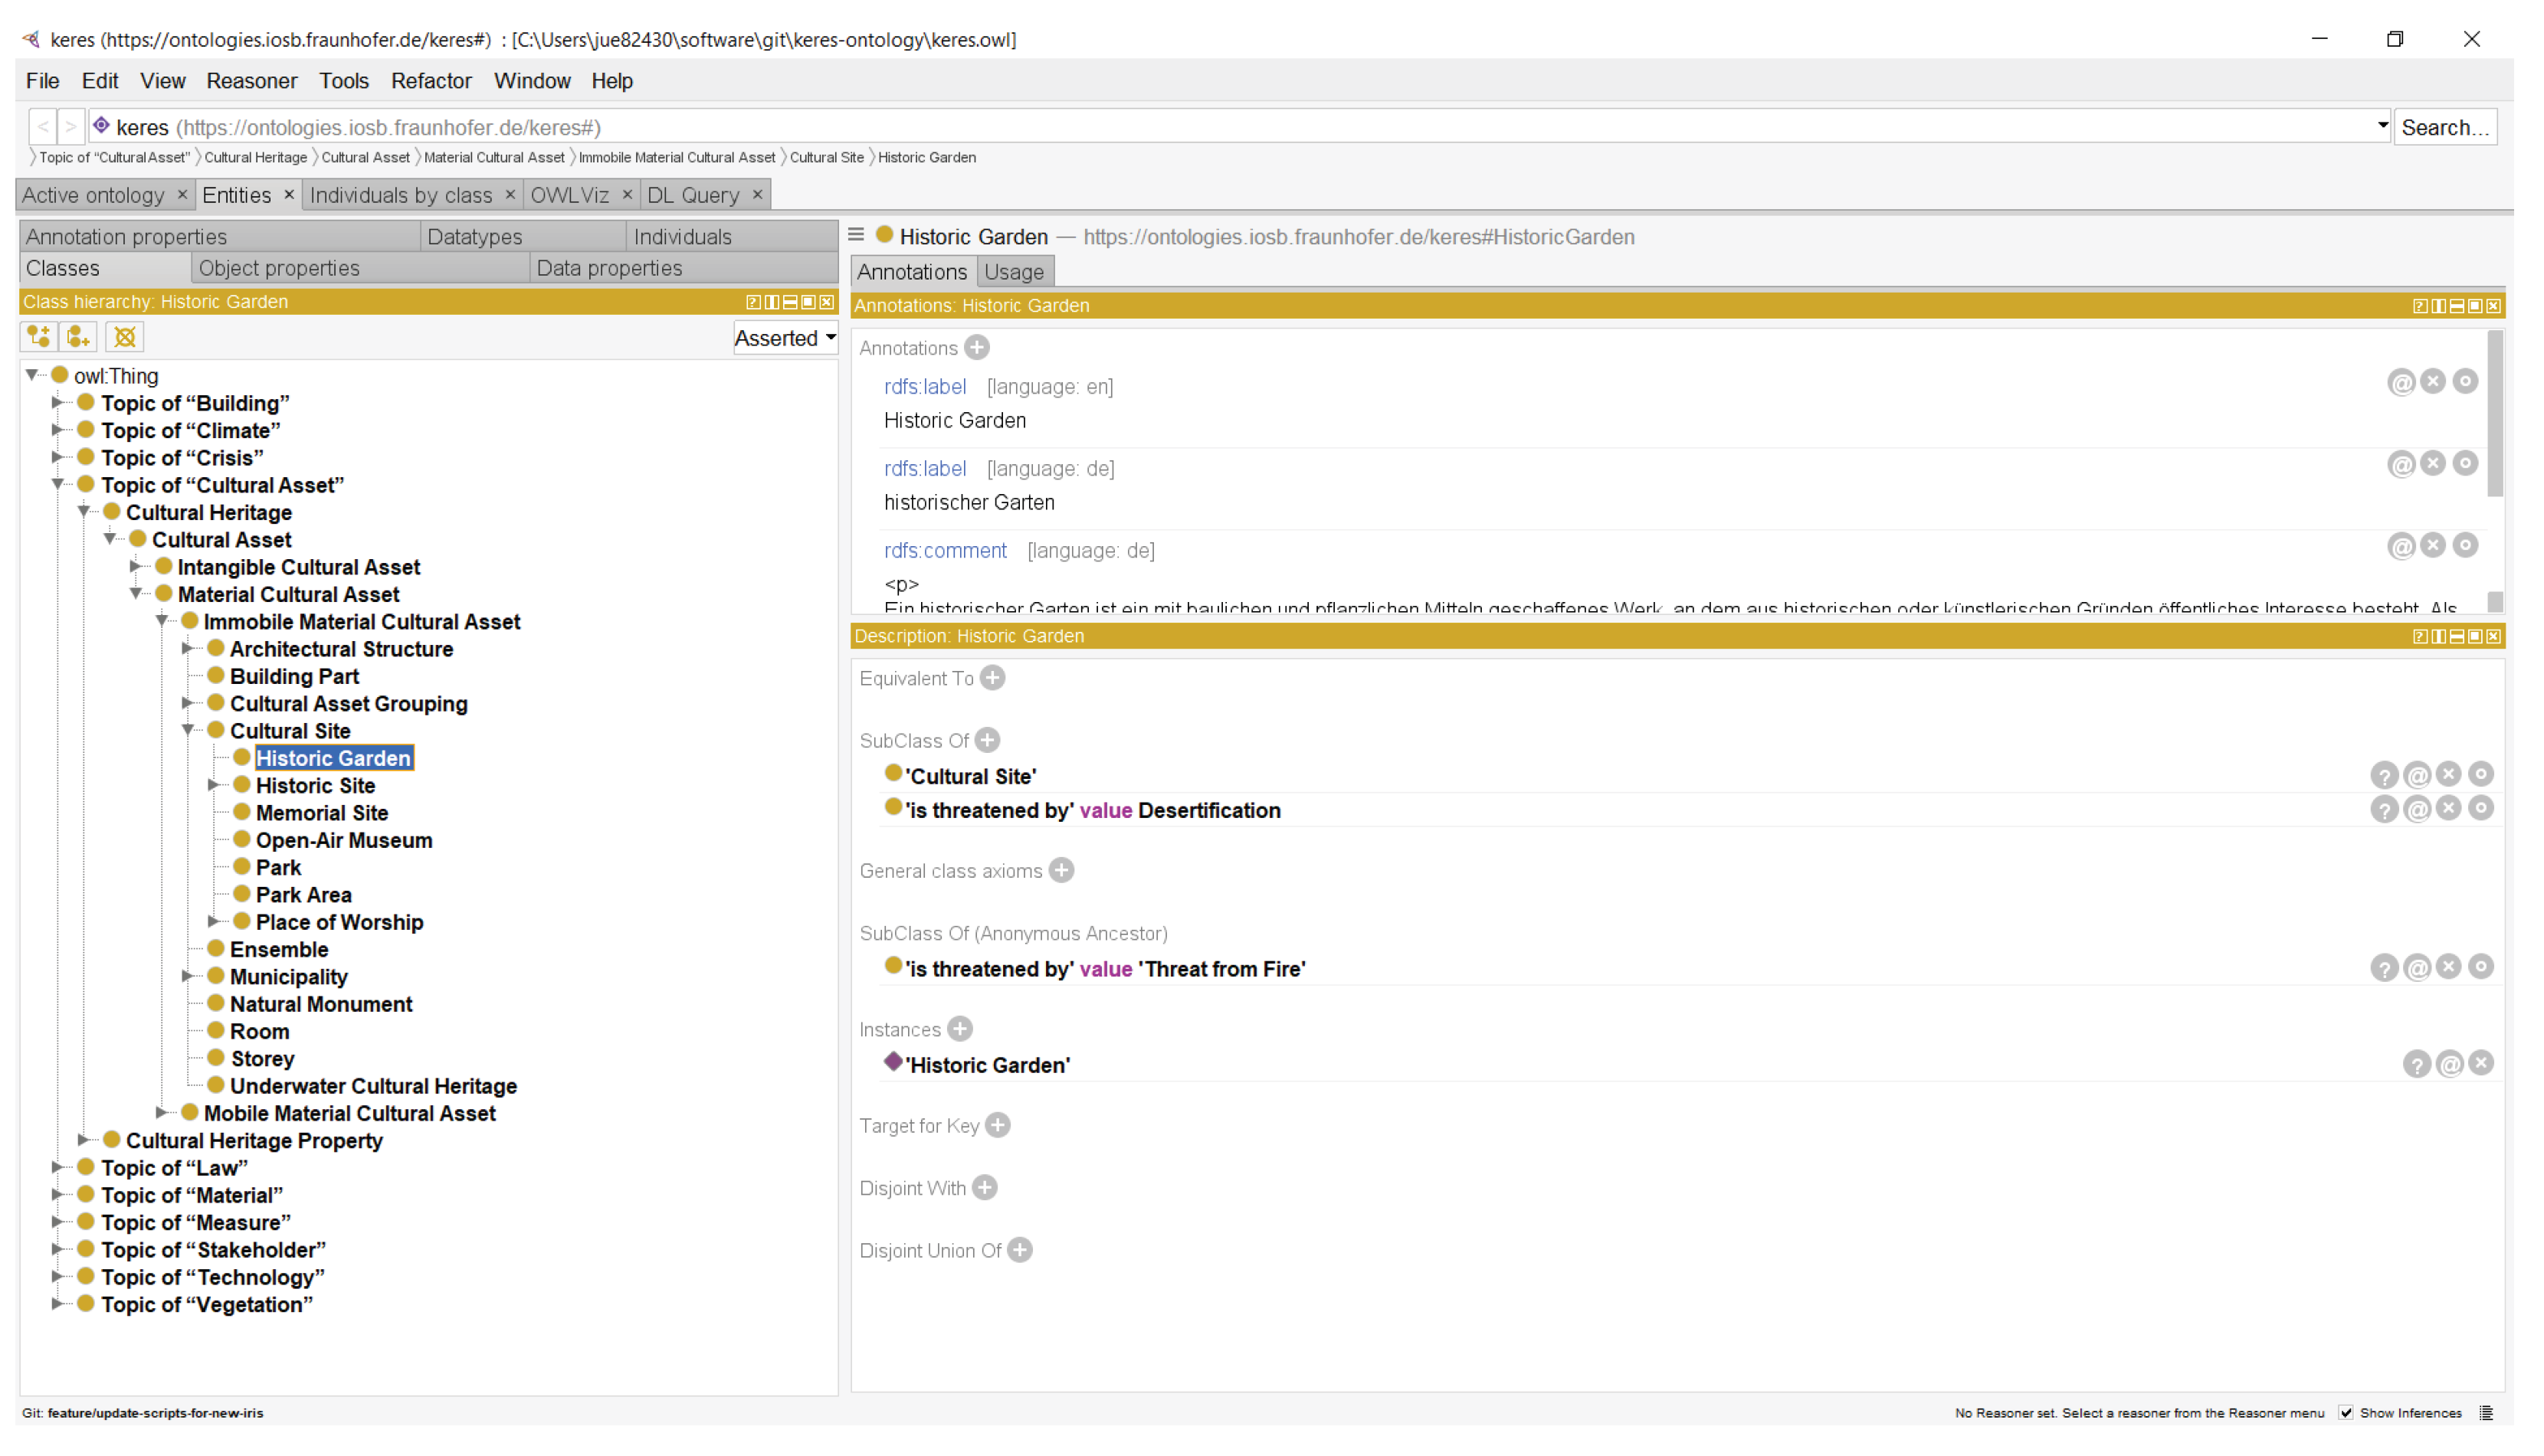Switch to the DL Query tab

pyautogui.click(x=692, y=195)
